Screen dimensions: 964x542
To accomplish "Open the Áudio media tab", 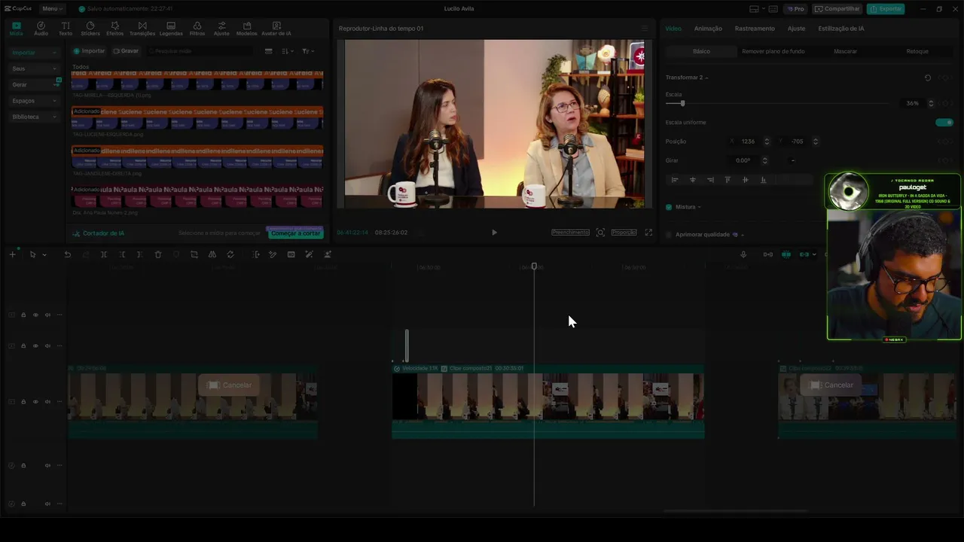I will (x=41, y=29).
